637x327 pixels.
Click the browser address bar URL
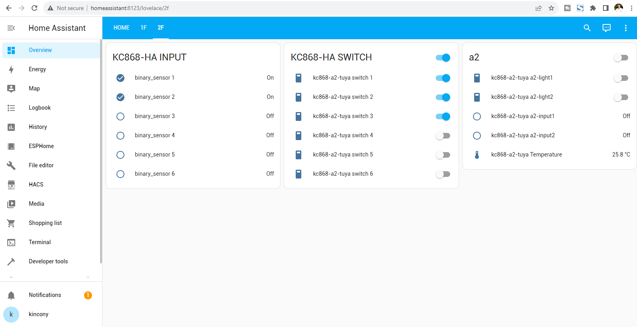[130, 8]
